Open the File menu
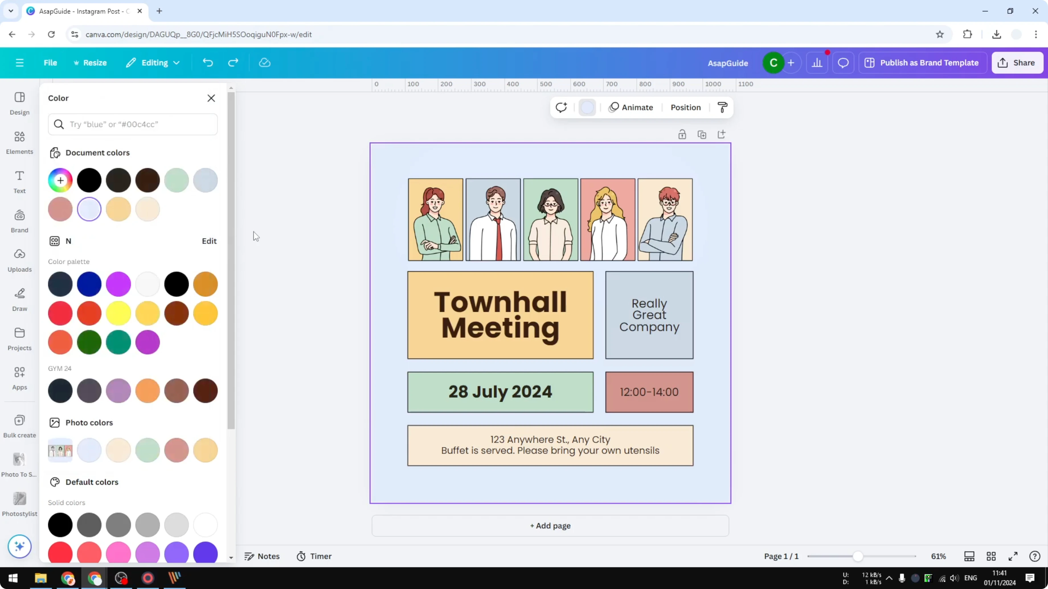The height and width of the screenshot is (589, 1048). [x=50, y=63]
